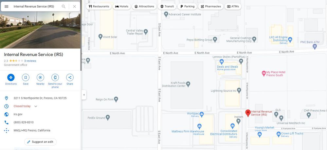Image resolution: width=327 pixels, height=150 pixels.
Task: Clear the search with the X icon
Action: point(74,7)
